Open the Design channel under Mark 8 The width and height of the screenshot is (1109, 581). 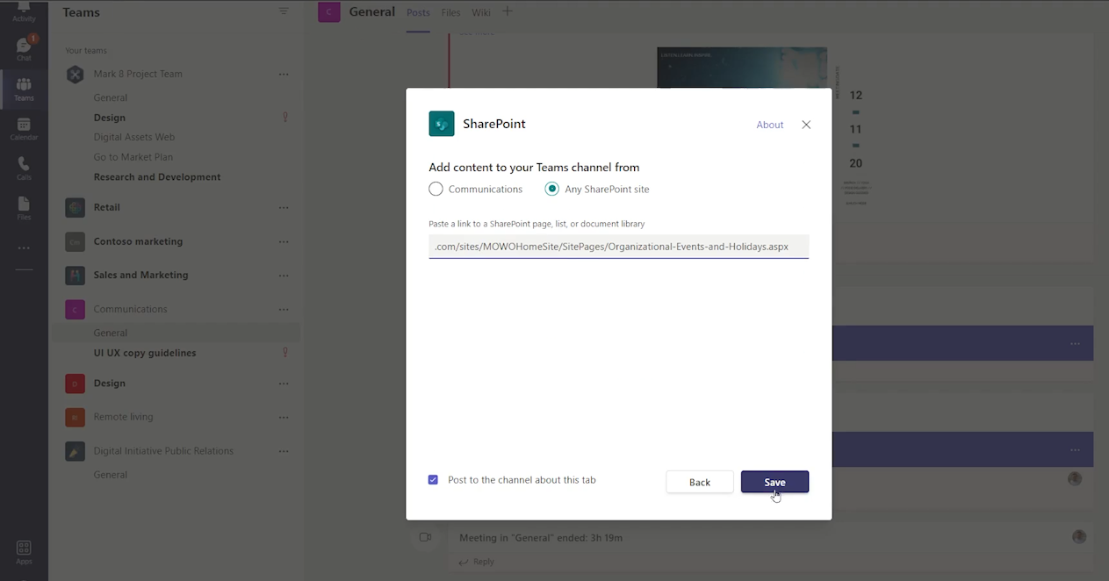click(x=110, y=118)
